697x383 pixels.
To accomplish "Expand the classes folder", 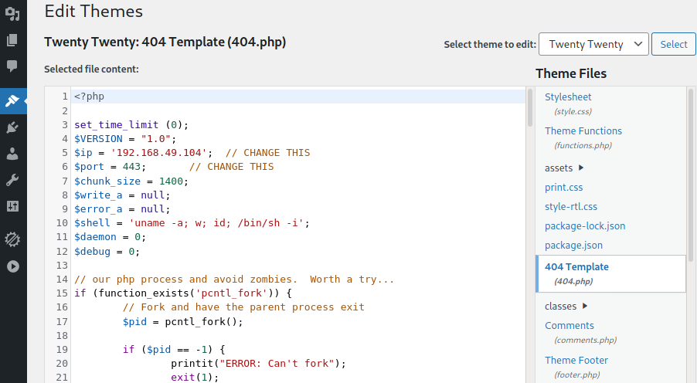I will [566, 306].
